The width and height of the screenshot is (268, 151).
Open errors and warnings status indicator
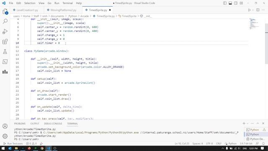coord(31,143)
